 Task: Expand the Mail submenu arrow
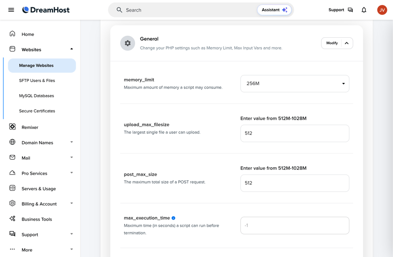pos(72,157)
